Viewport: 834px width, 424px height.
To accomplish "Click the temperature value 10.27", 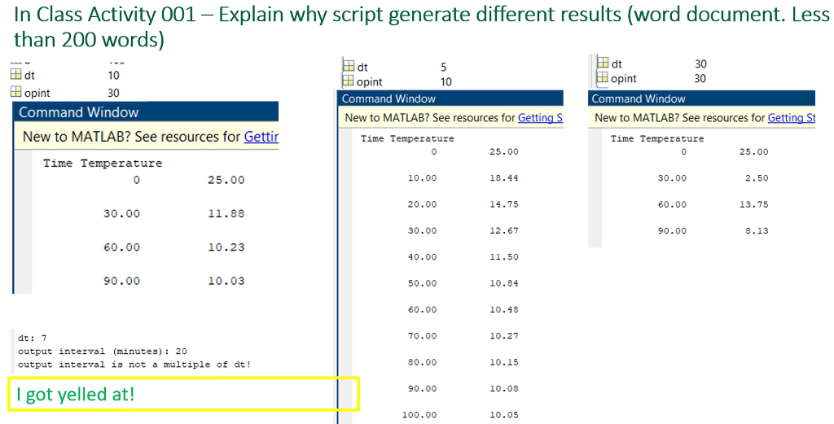I will tap(503, 336).
